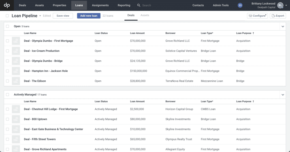Click the Fifth Street Towers loan icon

(16, 139)
